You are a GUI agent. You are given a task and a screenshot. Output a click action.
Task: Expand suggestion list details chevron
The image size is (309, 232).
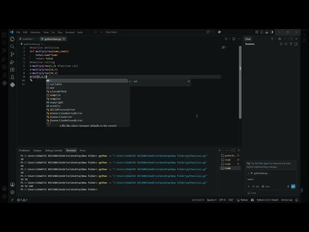[48, 125]
